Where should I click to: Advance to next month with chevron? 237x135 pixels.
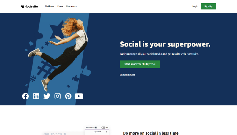coord(107,132)
